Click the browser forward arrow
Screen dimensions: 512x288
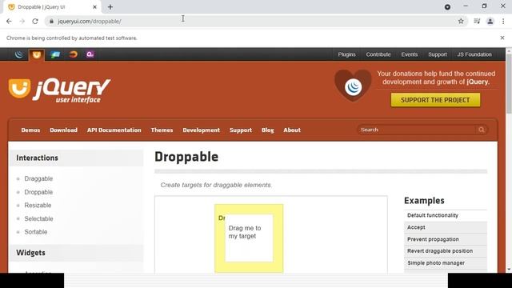[22, 22]
